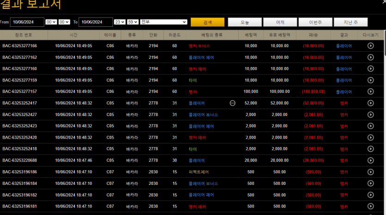This screenshot has height=215, width=386.
Task: Replay bet BAC-63253277160
Action: point(370,69)
